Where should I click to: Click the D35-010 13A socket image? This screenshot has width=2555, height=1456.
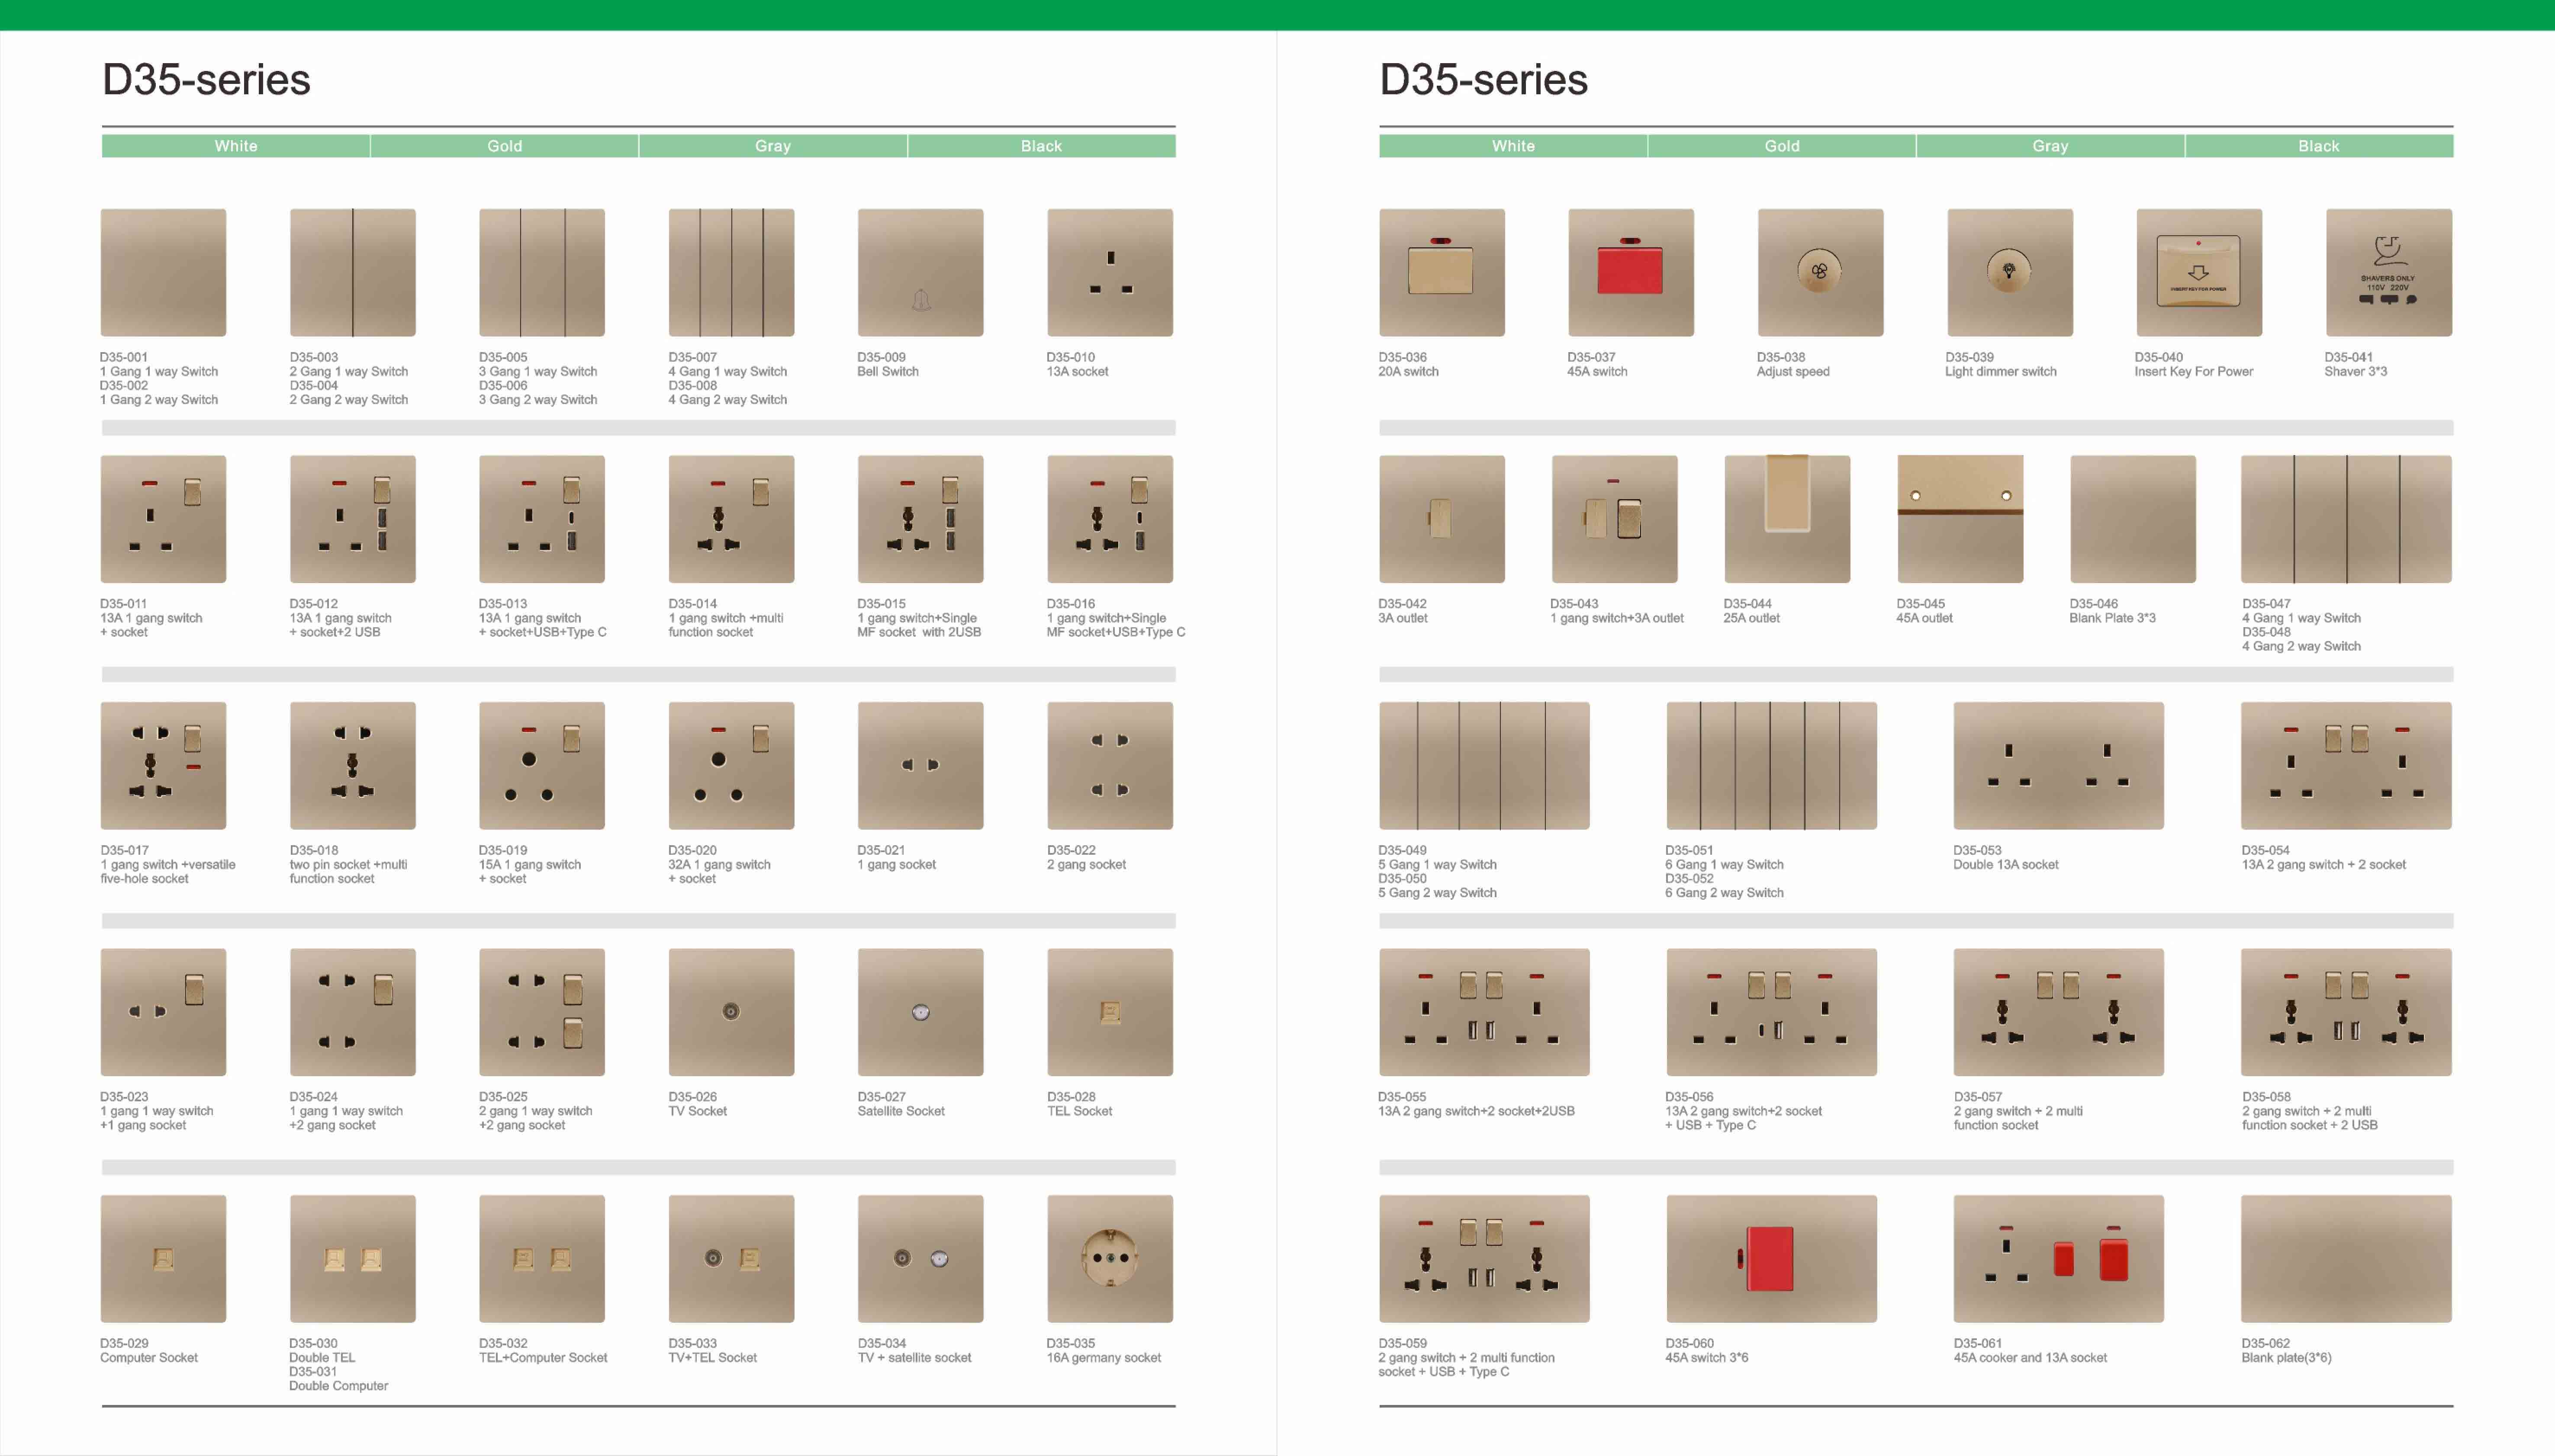click(x=1110, y=272)
